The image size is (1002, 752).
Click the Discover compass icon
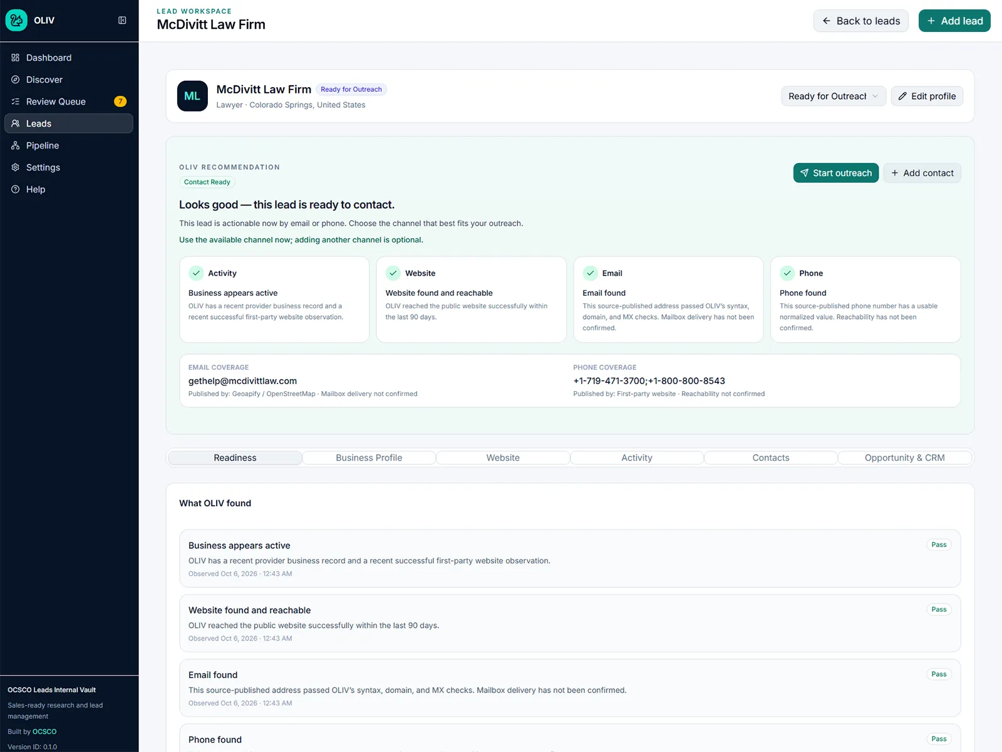[x=16, y=80]
